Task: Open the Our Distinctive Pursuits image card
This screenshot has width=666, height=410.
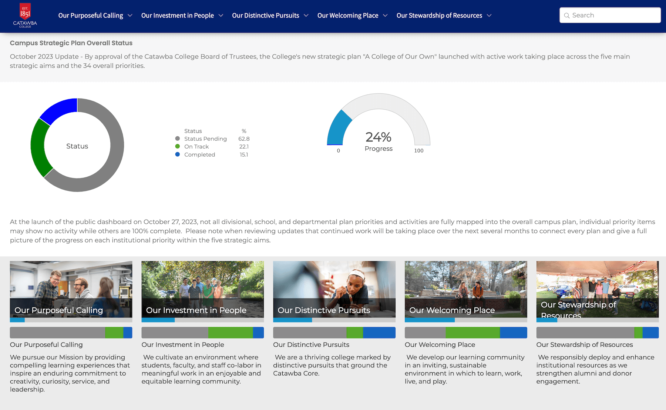Action: 334,289
